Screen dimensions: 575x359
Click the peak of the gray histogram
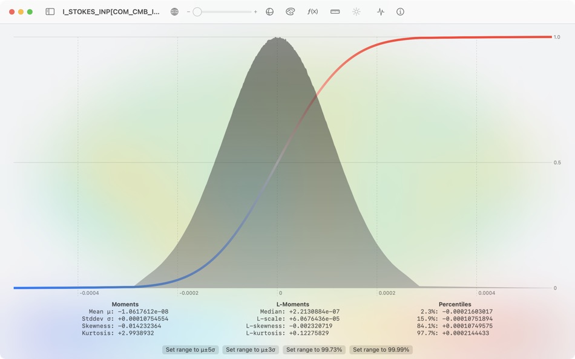(x=278, y=38)
